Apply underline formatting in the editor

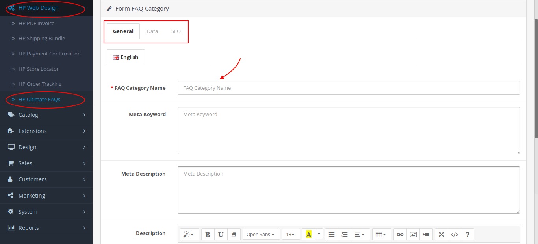click(221, 235)
